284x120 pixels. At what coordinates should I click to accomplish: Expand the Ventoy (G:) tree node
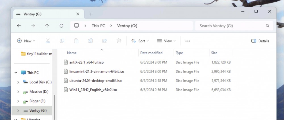18,111
